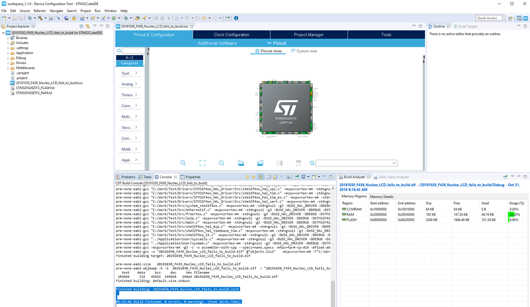Click the Open Perspective icon beside Quick Access
The height and width of the screenshot is (307, 530).
(x=510, y=18)
